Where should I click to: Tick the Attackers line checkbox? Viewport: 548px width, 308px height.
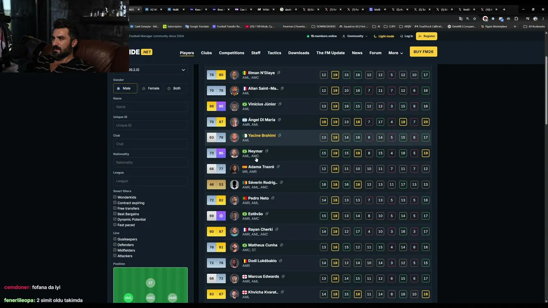pyautogui.click(x=115, y=256)
